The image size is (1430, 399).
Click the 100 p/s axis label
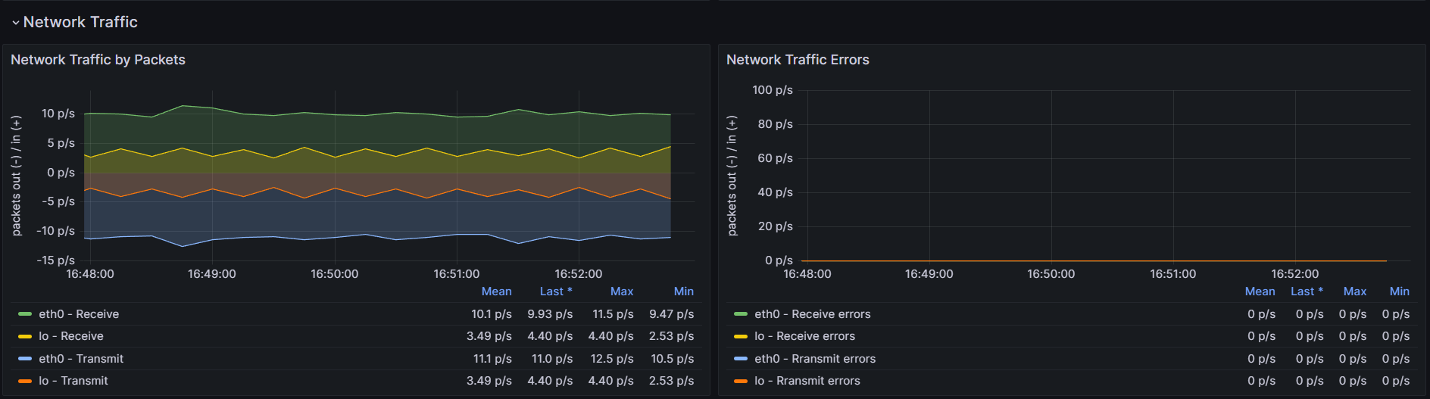pyautogui.click(x=773, y=90)
